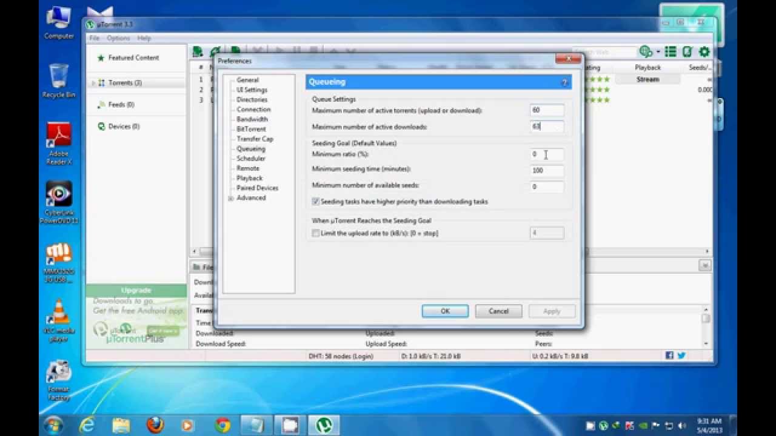Click the Minimum ratio (%) field
Screen dimensions: 776x436
(547, 154)
